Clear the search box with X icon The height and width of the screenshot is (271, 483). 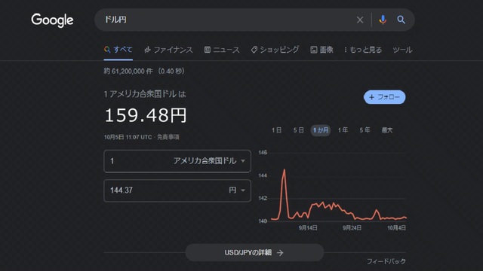click(360, 20)
